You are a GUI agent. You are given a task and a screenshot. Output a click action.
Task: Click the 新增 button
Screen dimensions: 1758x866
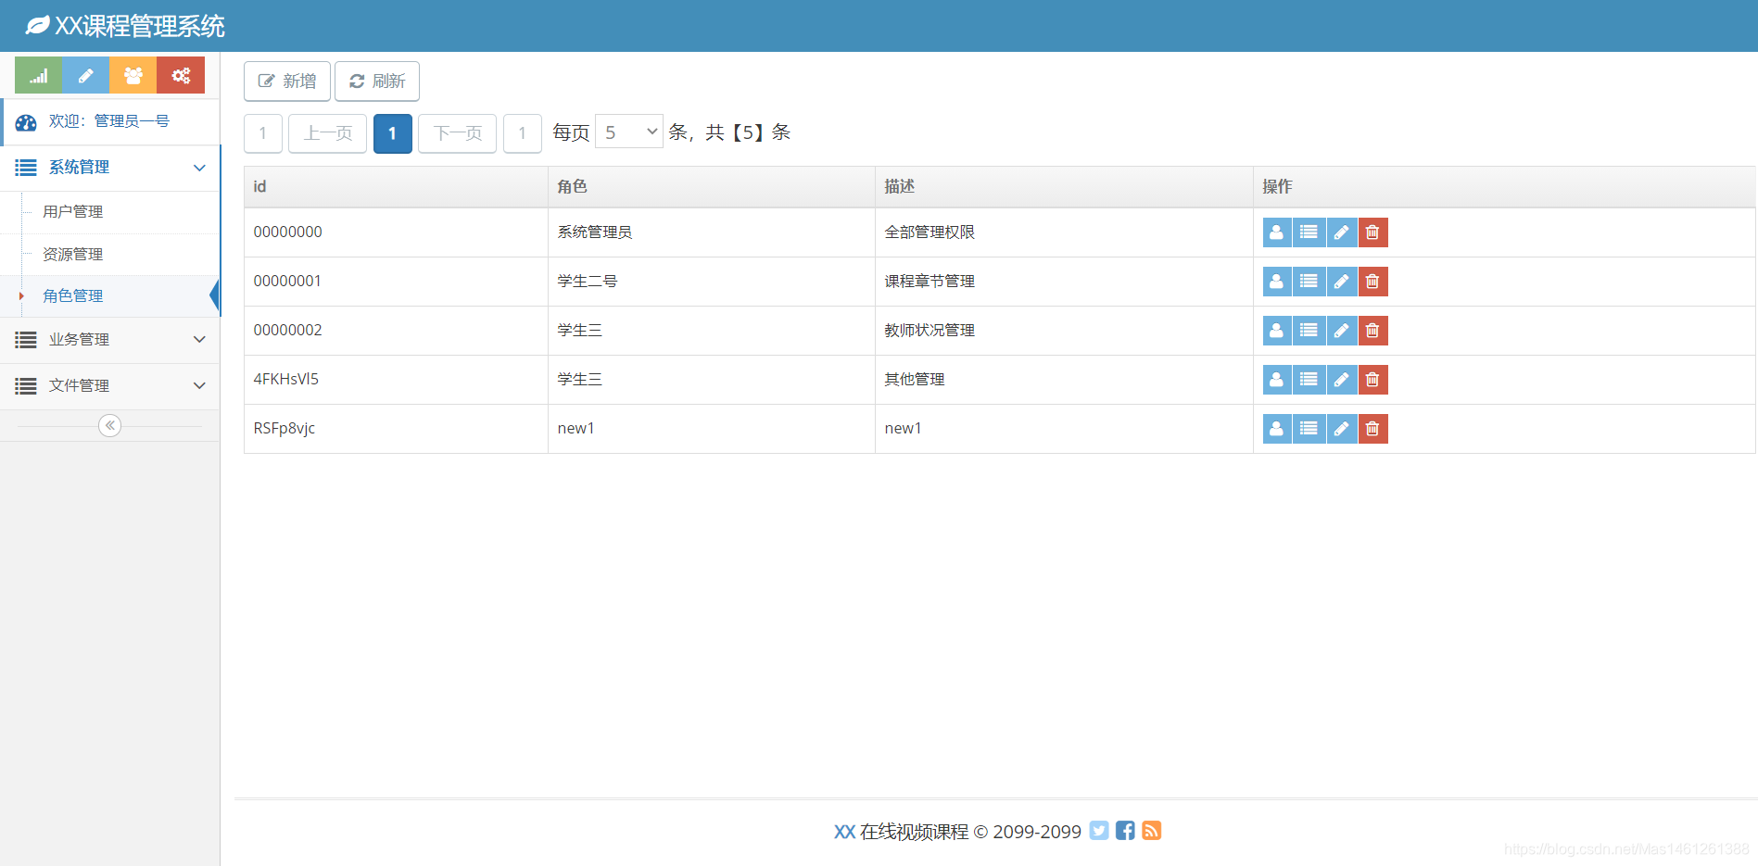tap(287, 82)
